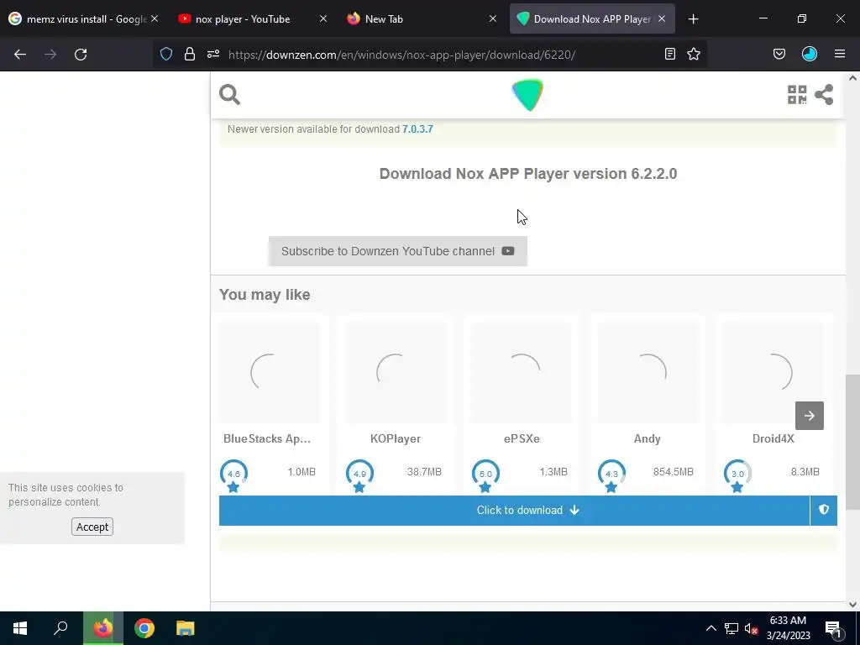This screenshot has height=645, width=860.
Task: Click the network tray icon
Action: [732, 628]
